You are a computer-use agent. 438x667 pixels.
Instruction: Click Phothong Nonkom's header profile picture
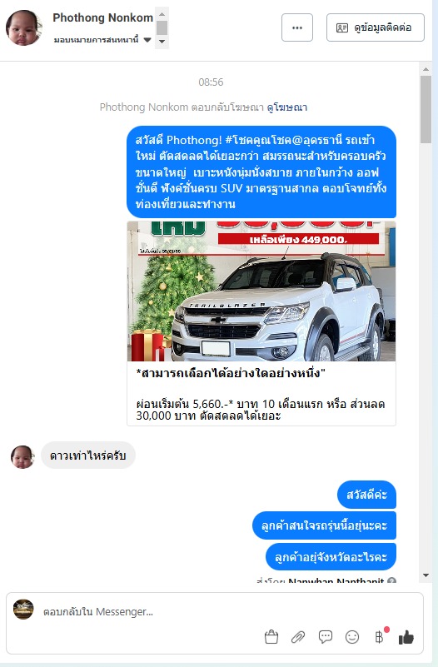click(x=24, y=27)
